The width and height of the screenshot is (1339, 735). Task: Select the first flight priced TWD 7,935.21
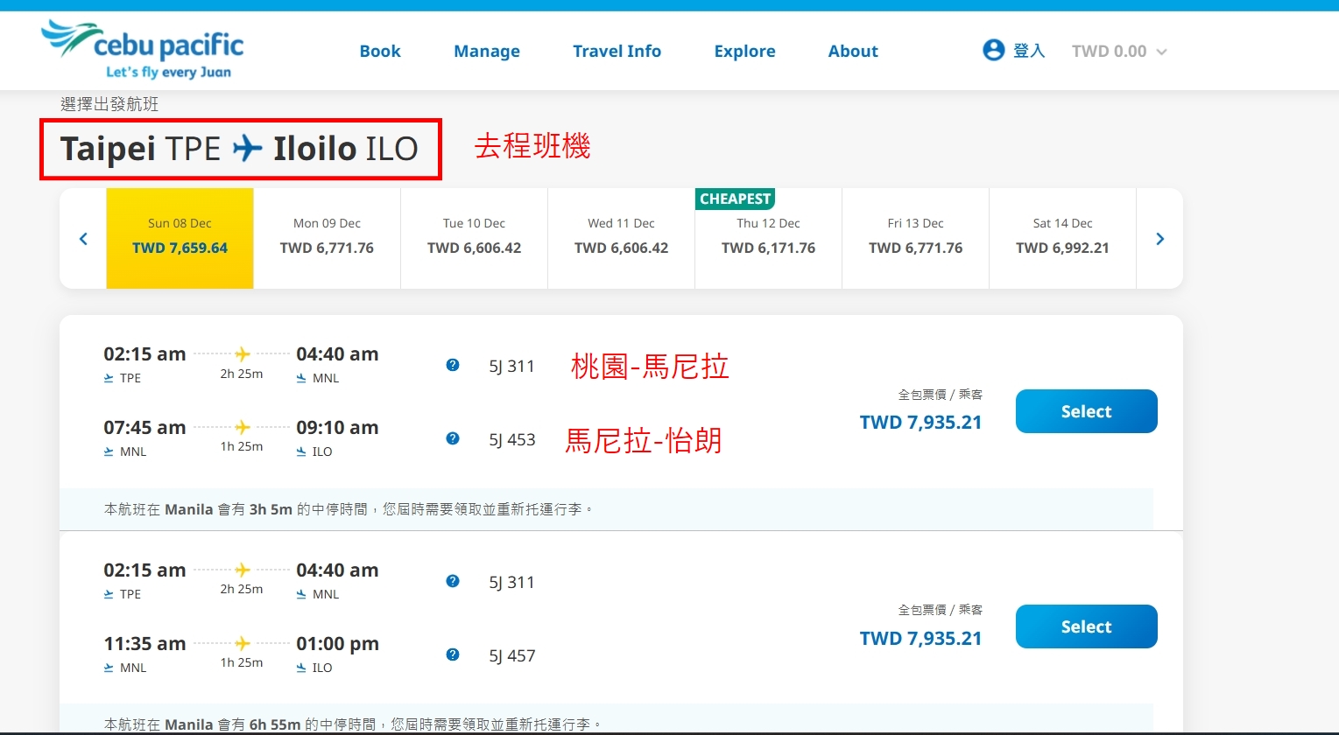[1086, 411]
